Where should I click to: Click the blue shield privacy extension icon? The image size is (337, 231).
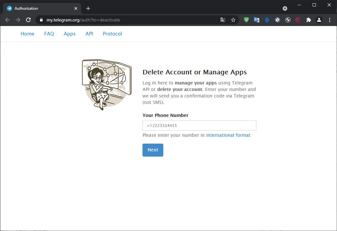[267, 20]
